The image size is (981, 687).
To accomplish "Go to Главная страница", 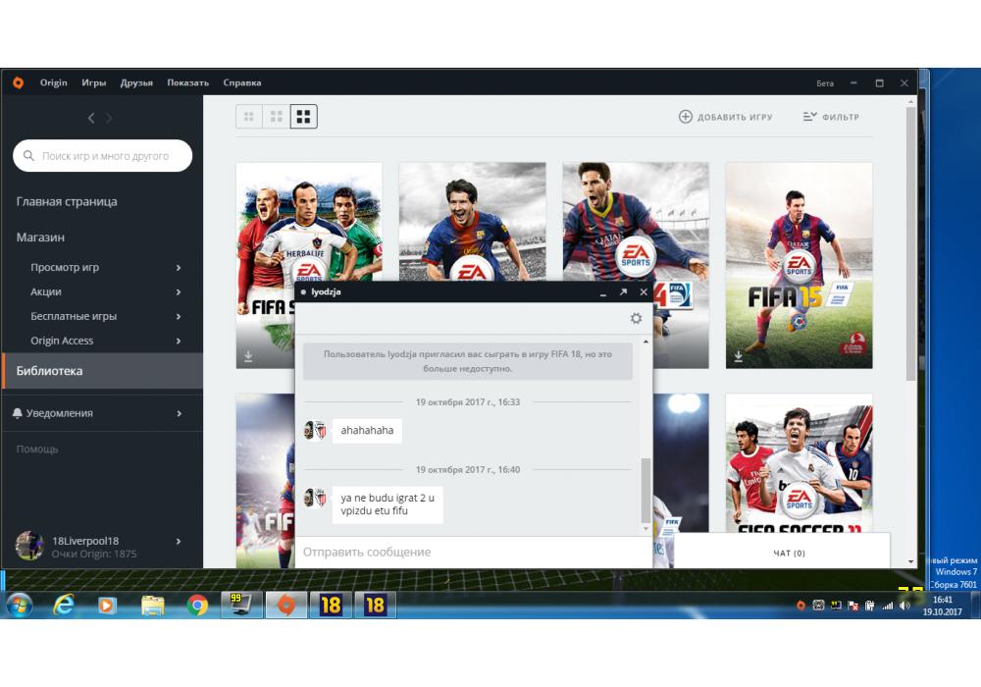I will click(67, 201).
